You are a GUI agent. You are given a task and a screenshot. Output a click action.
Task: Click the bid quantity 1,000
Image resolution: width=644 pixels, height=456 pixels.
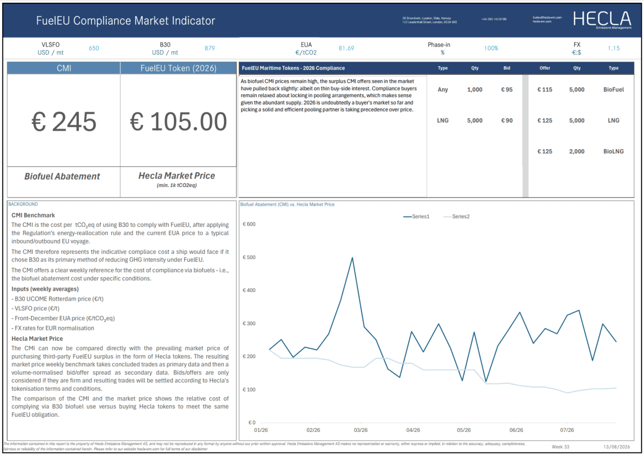pyautogui.click(x=475, y=90)
